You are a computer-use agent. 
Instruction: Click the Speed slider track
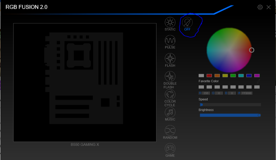click(x=230, y=105)
